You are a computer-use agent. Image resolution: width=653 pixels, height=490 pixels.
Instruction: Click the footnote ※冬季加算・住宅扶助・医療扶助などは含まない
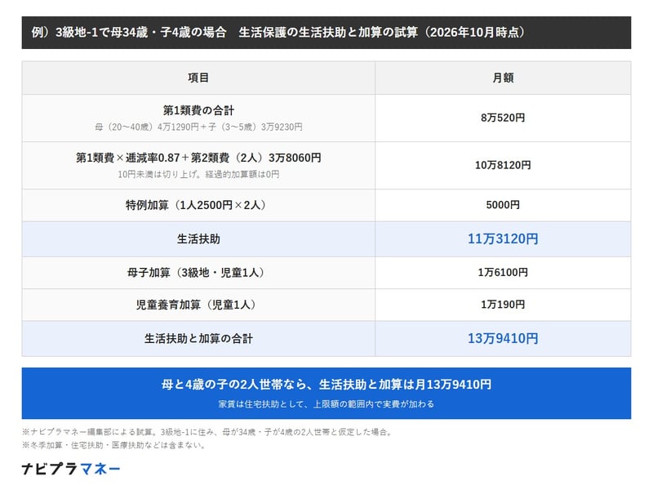[114, 445]
